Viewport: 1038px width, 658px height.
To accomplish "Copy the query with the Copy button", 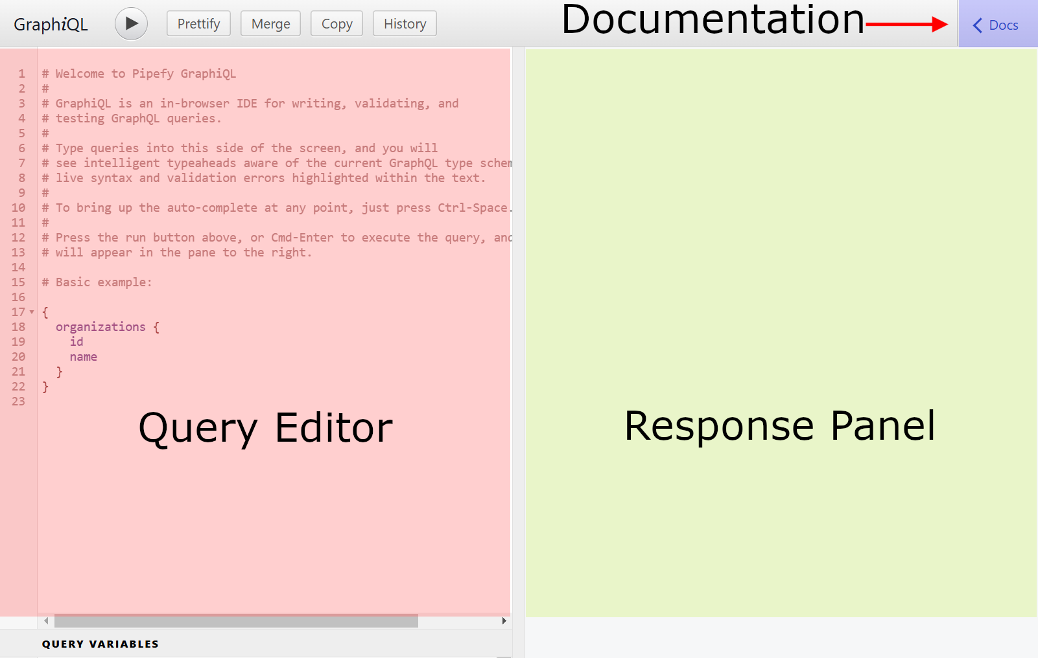I will (336, 24).
